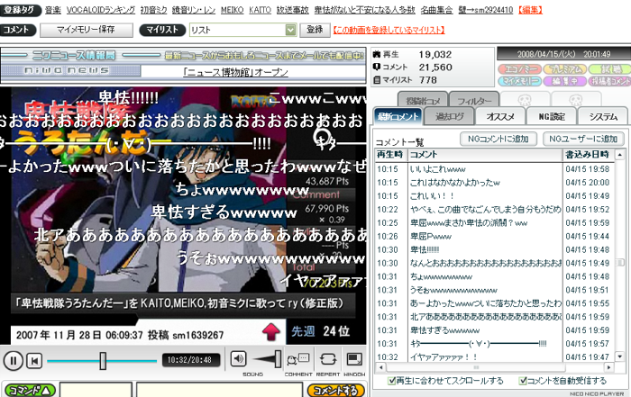Click the エコノミー status badge
The width and height of the screenshot is (631, 397).
[520, 69]
